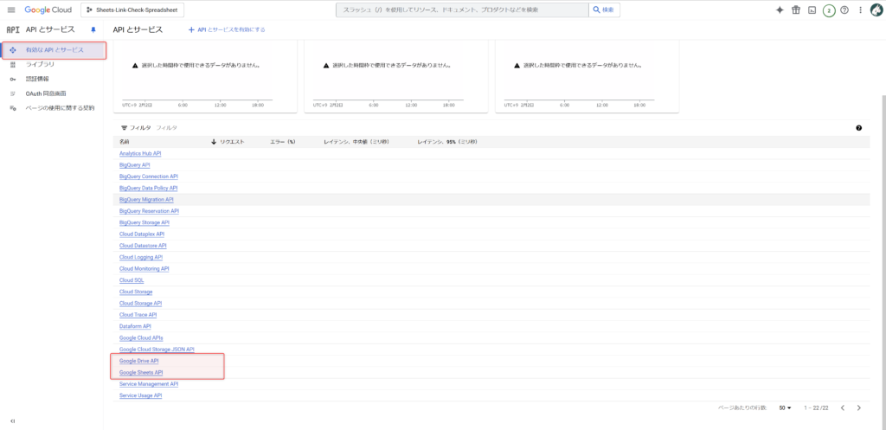Sort by リクエスト column header

tap(232, 140)
